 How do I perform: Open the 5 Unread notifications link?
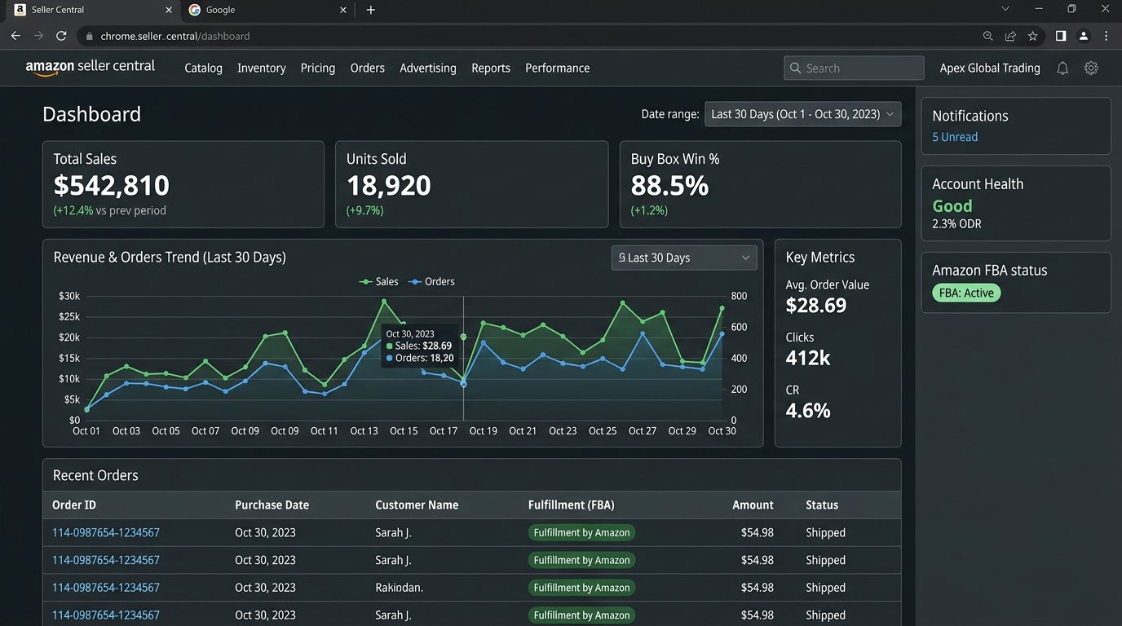point(955,137)
